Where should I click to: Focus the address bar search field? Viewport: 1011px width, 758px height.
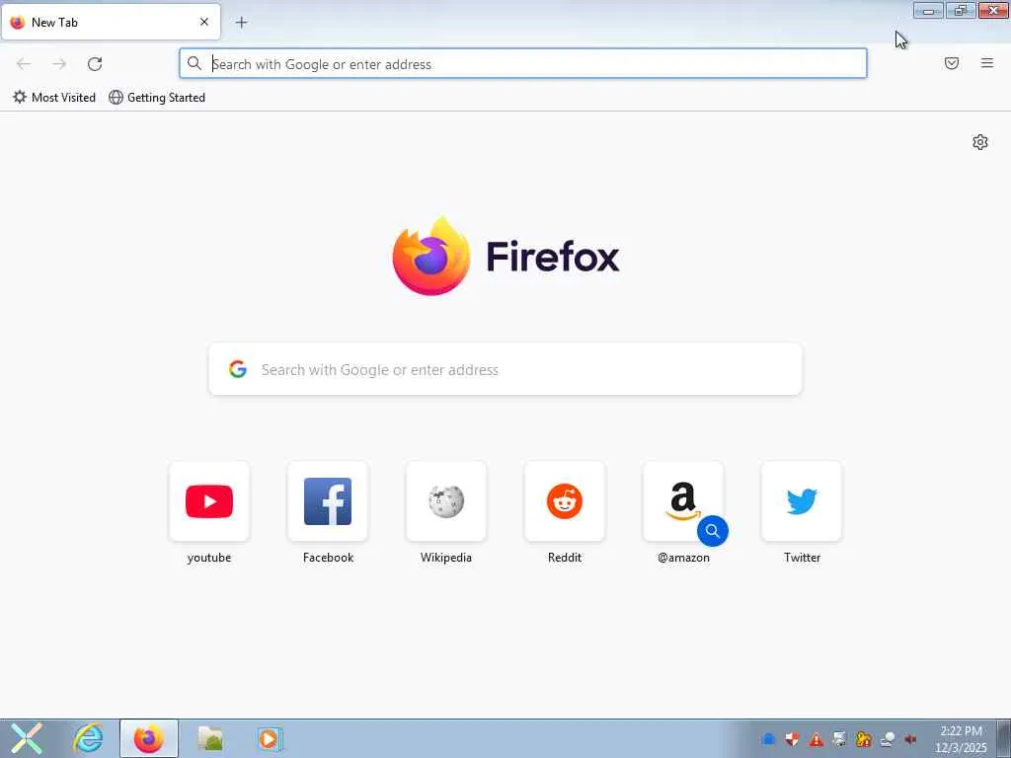pyautogui.click(x=523, y=63)
